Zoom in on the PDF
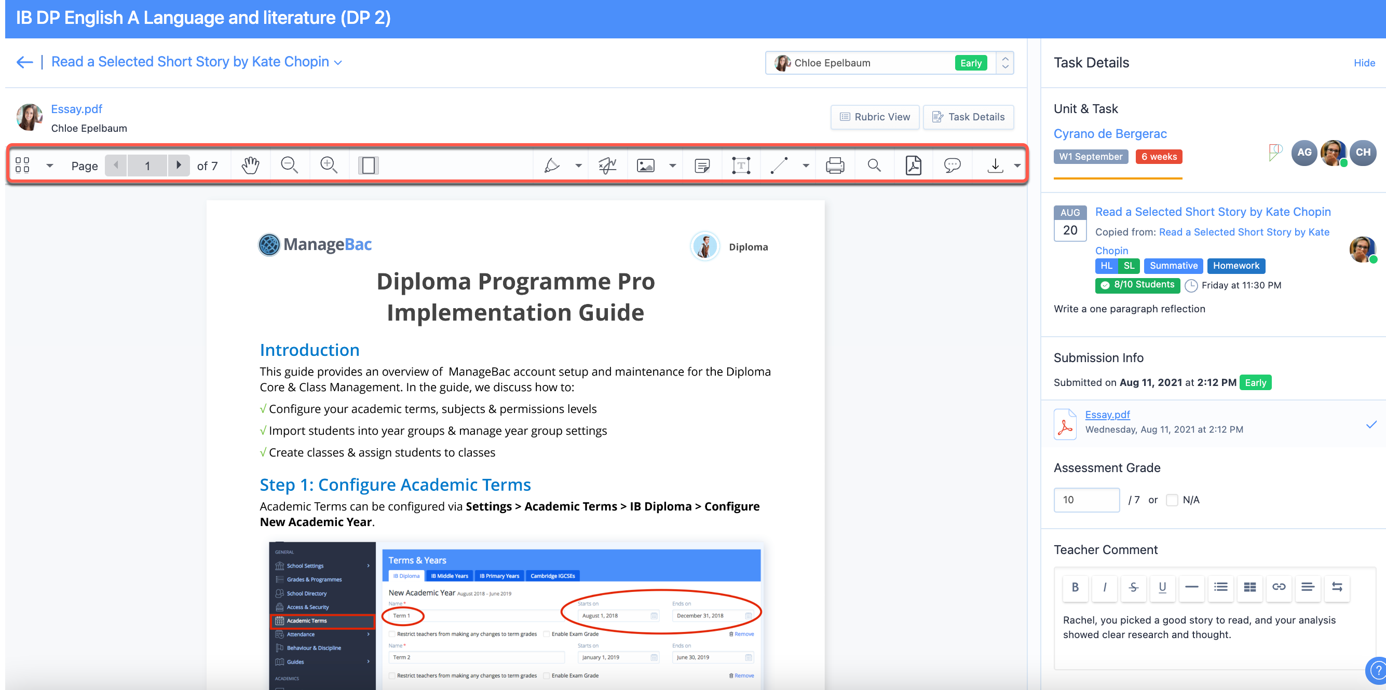The height and width of the screenshot is (690, 1386). coord(329,165)
